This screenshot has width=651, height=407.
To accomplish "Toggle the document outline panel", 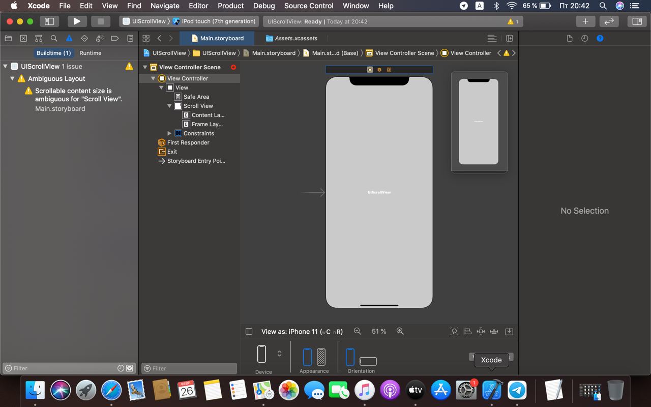I will (249, 331).
